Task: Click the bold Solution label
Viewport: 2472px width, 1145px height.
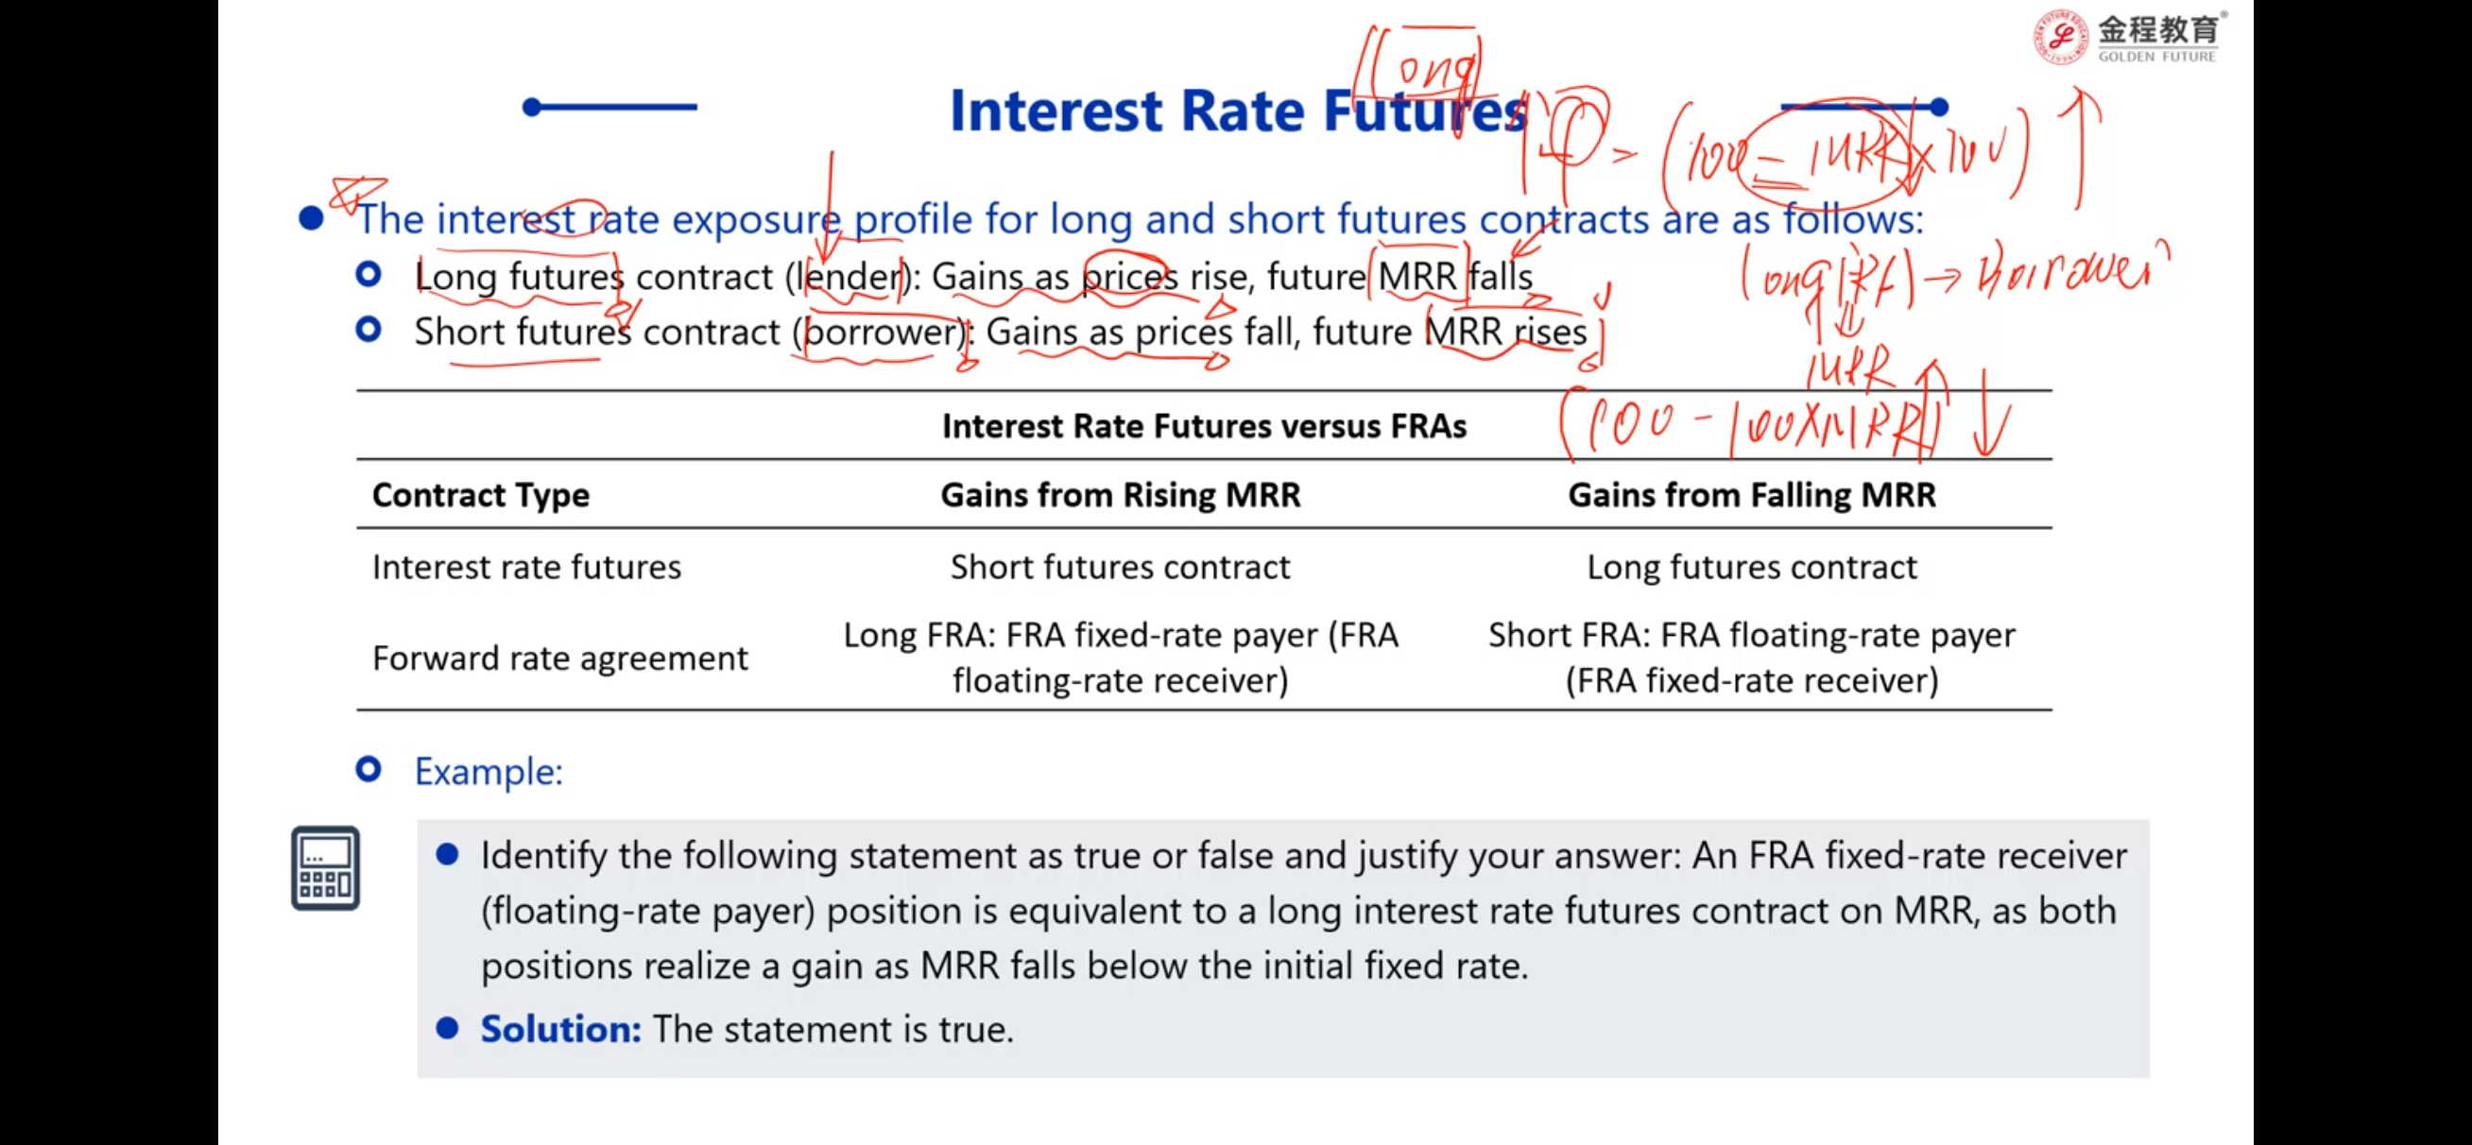Action: (x=560, y=1029)
